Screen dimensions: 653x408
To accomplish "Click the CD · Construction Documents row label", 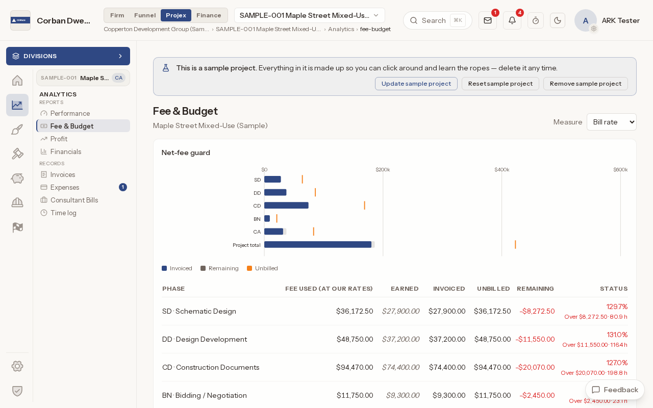I will click(211, 367).
